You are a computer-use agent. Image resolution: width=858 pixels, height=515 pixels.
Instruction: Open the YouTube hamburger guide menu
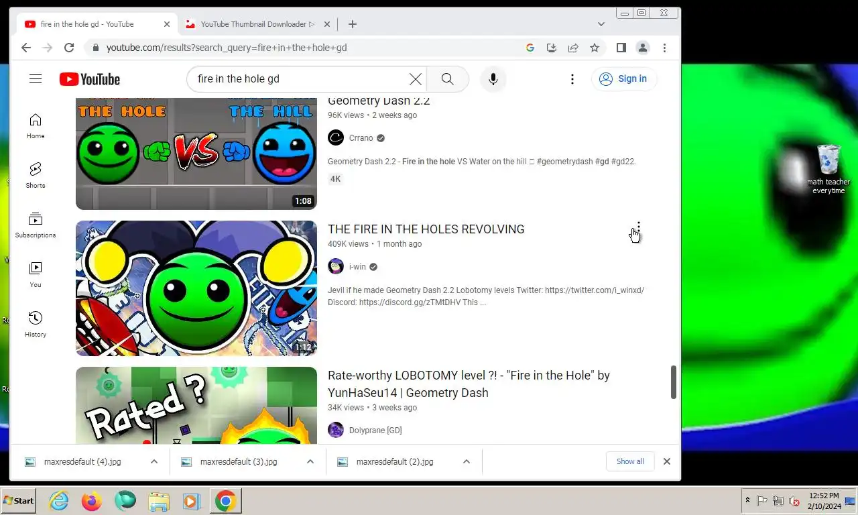point(36,79)
